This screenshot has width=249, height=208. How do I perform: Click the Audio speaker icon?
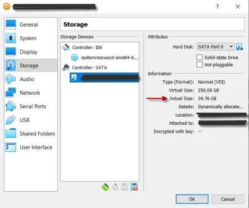pyautogui.click(x=11, y=79)
